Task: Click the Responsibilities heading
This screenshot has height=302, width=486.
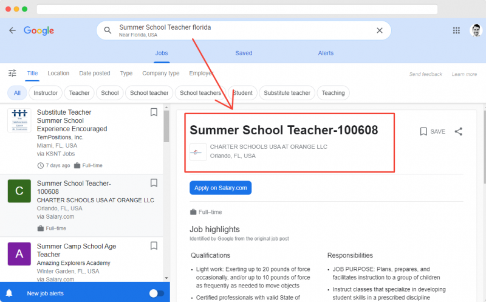Action: pos(350,255)
